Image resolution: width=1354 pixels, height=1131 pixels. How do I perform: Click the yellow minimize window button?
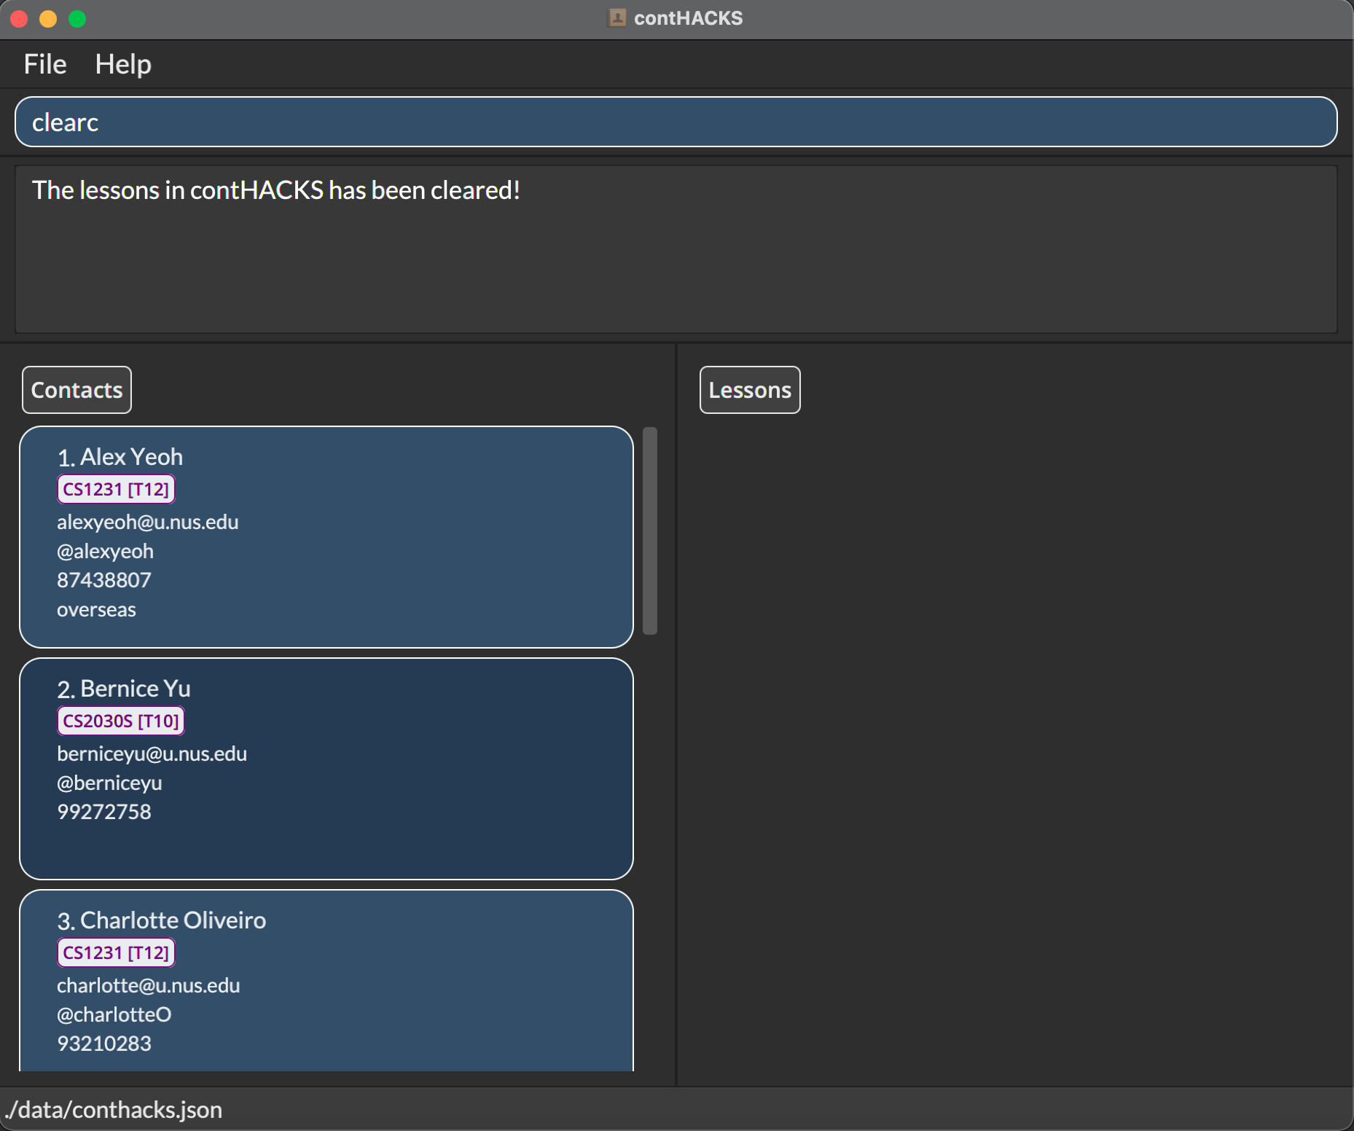(x=48, y=19)
